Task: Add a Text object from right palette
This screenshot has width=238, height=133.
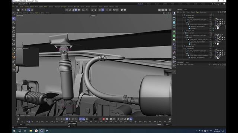Action: point(174,27)
